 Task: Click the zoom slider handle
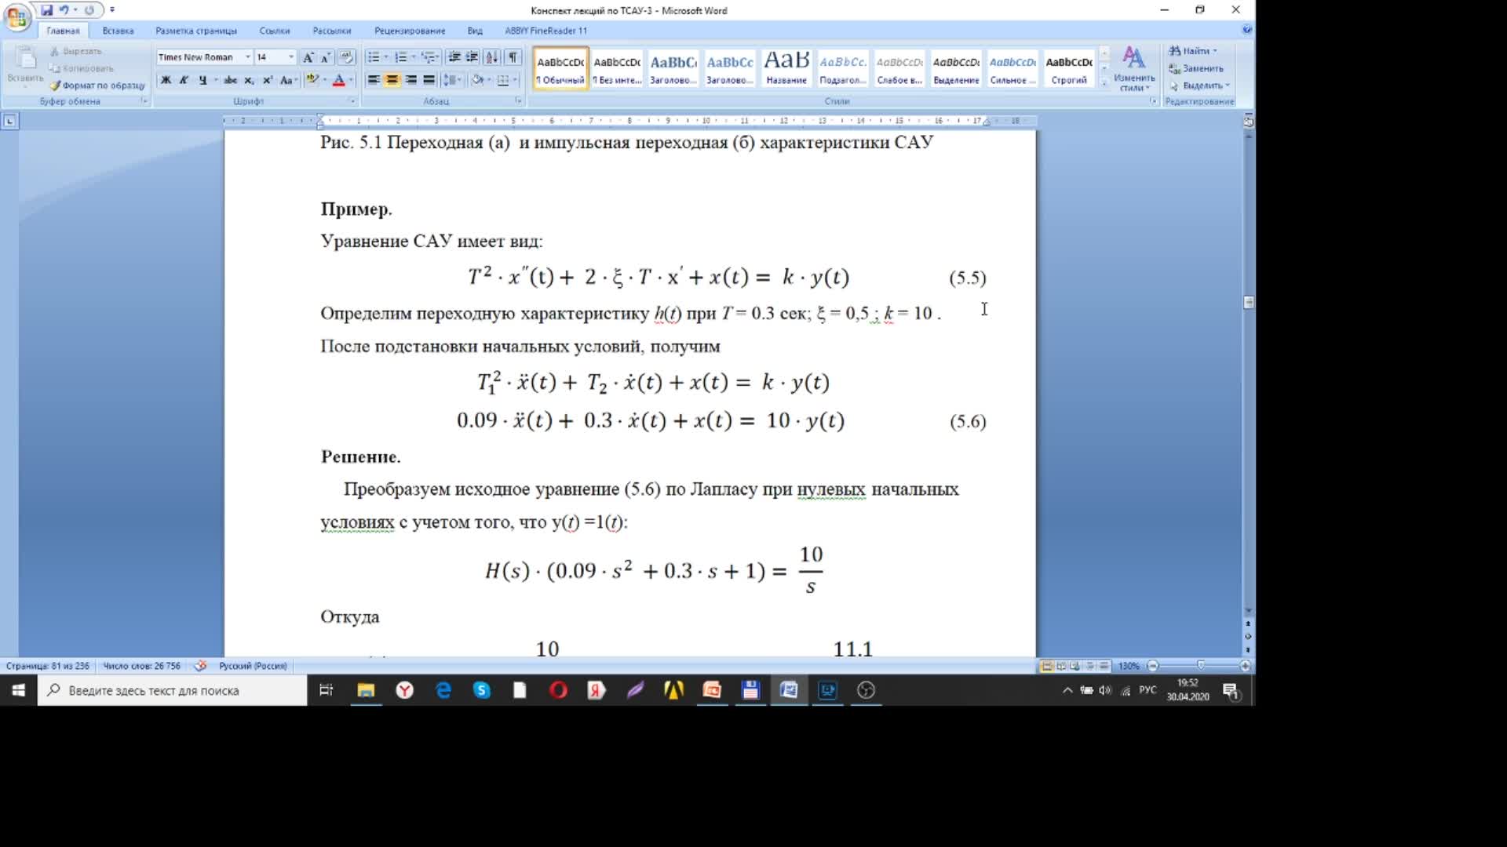1200,666
